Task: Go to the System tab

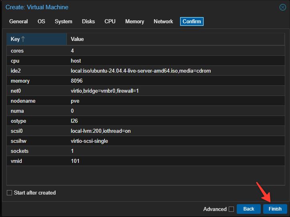Action: coord(63,22)
